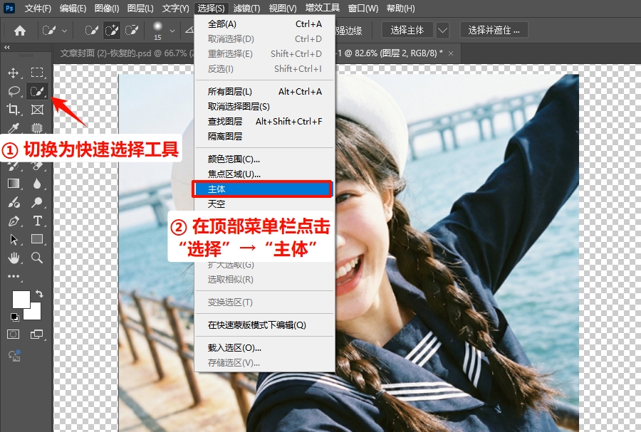Click the 选择并遮住 button
The width and height of the screenshot is (641, 432).
click(493, 31)
